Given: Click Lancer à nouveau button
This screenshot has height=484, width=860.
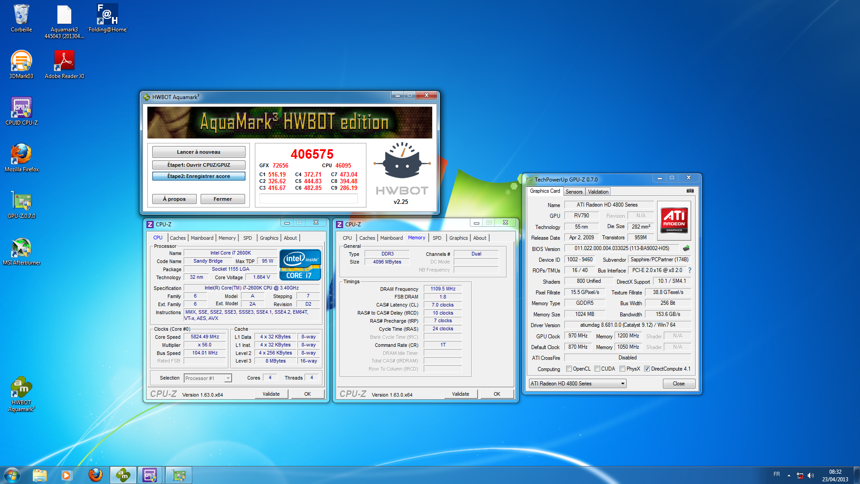Looking at the screenshot, I should [x=198, y=152].
